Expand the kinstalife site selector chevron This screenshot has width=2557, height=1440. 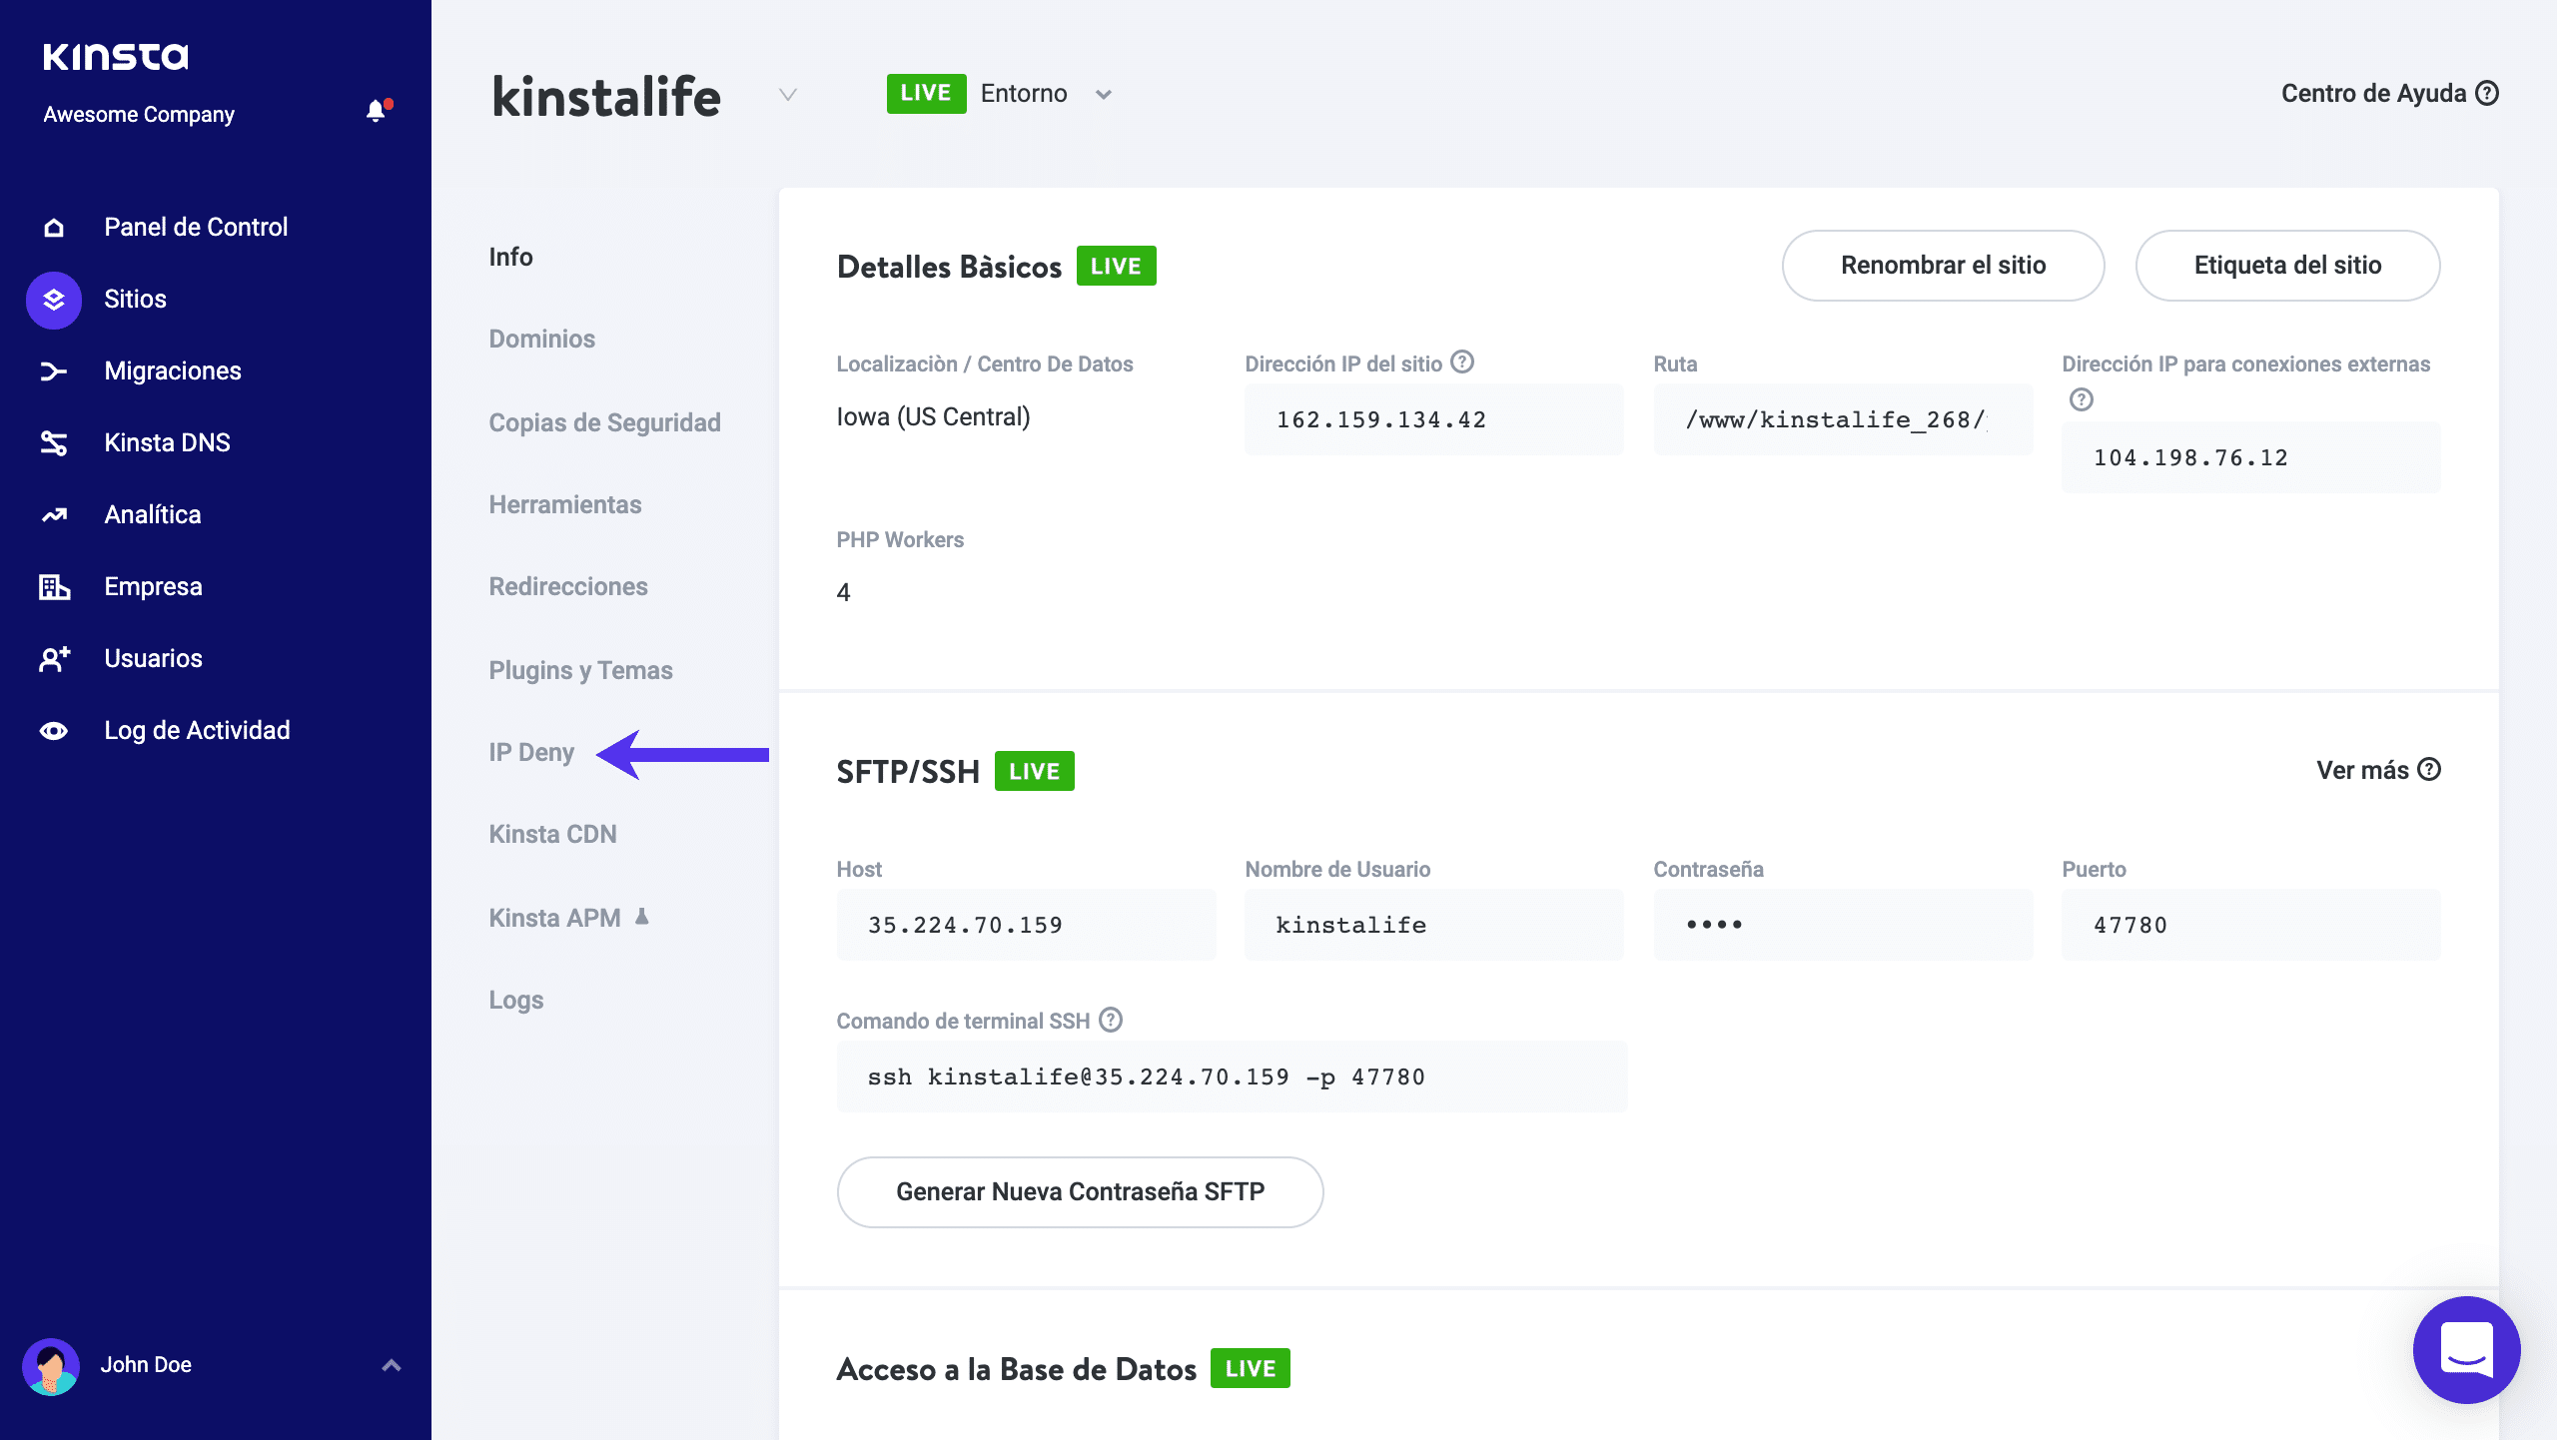788,95
